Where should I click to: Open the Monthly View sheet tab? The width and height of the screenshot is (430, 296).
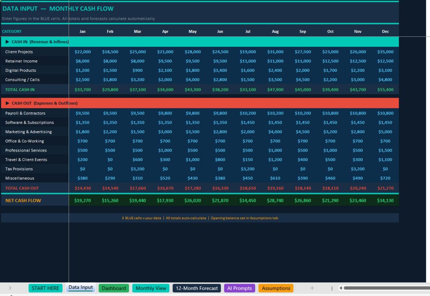click(x=151, y=288)
